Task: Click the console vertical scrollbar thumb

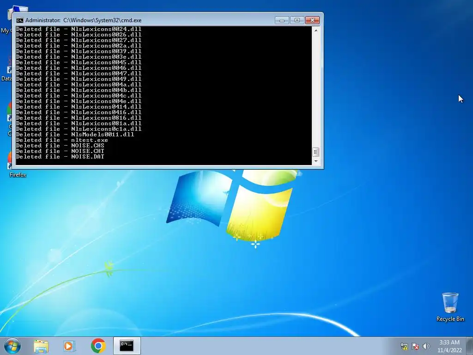Action: tap(315, 152)
